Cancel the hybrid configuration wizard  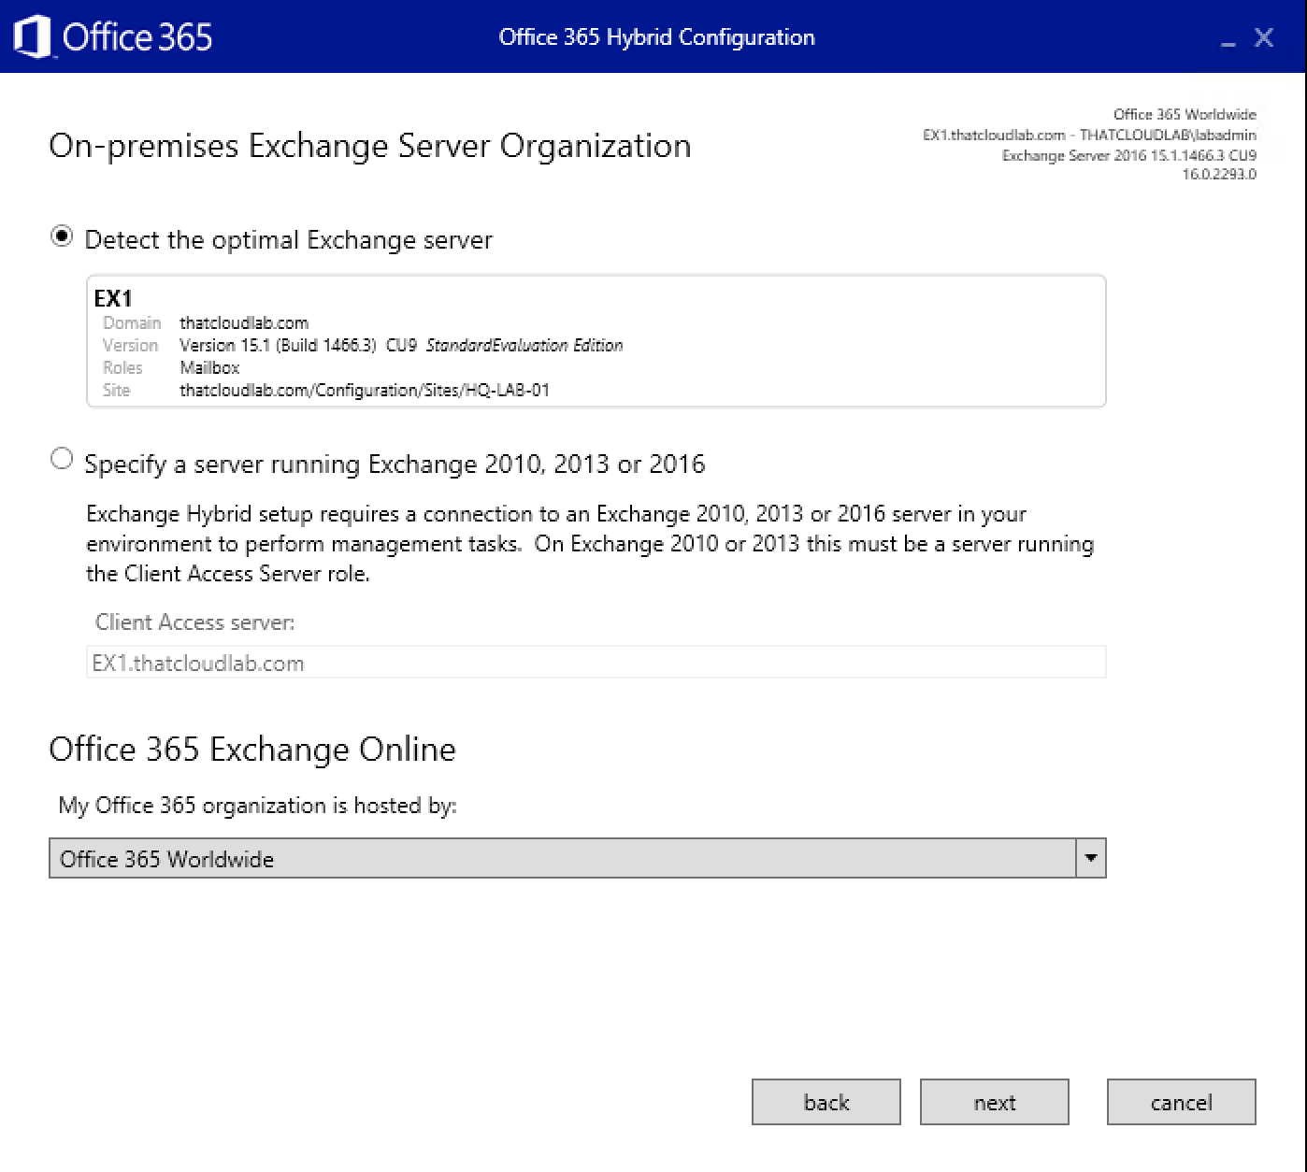pyautogui.click(x=1181, y=1102)
